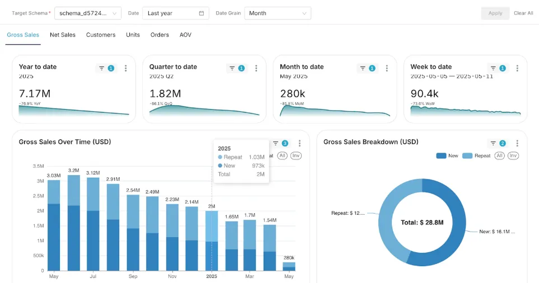The image size is (539, 283).
Task: Open the Units tab
Action: click(133, 35)
